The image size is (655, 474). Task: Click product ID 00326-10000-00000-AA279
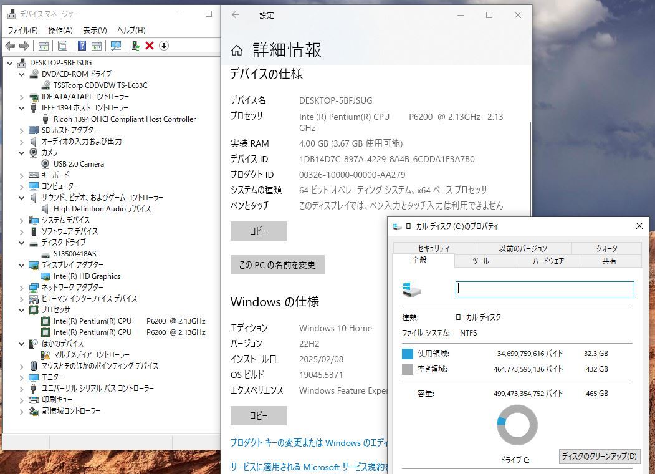[x=352, y=175]
